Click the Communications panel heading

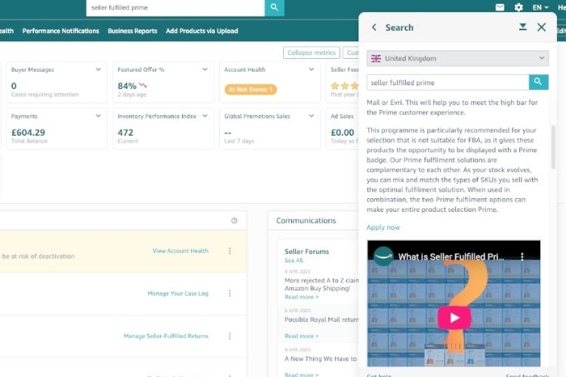(306, 220)
